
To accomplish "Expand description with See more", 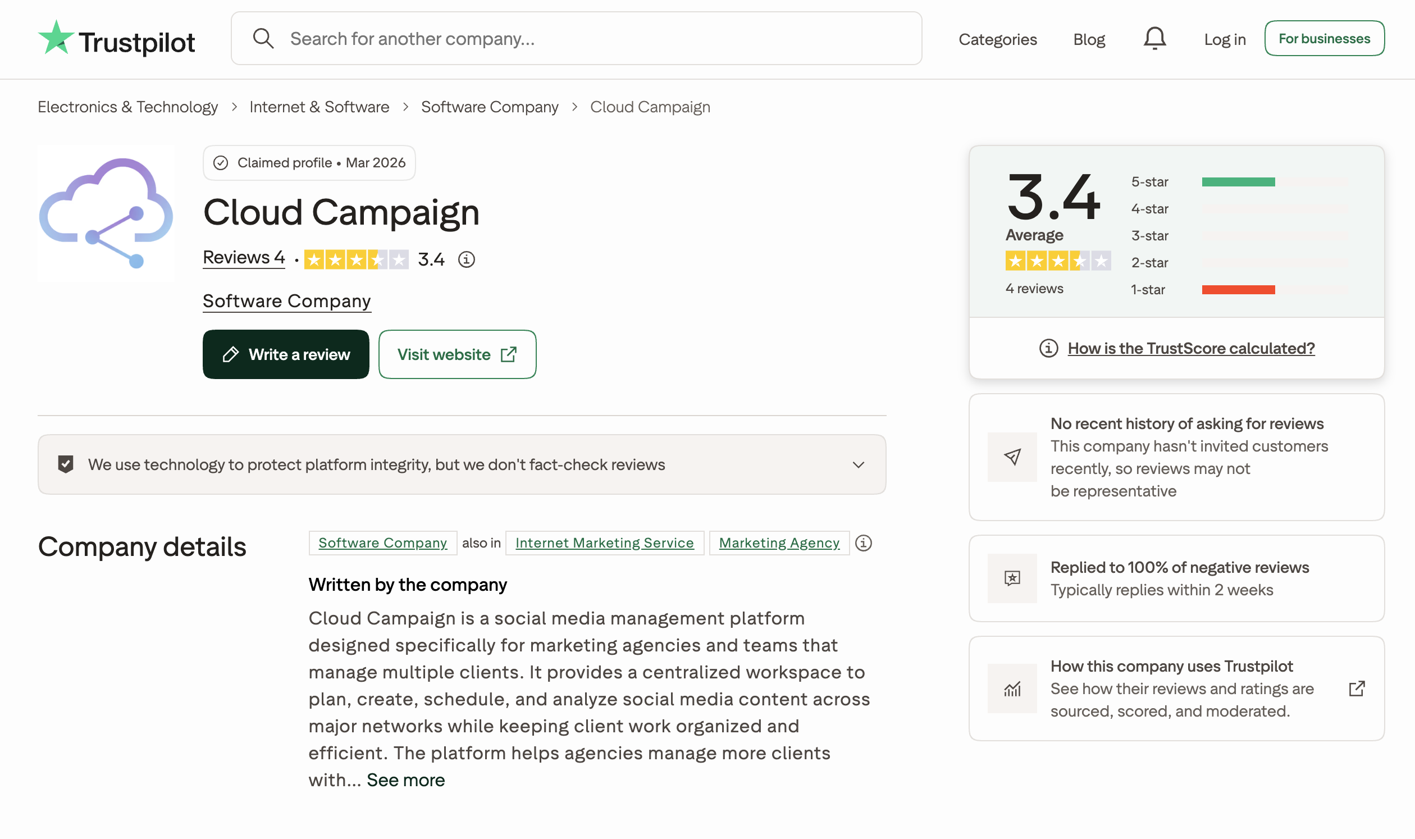I will 405,779.
